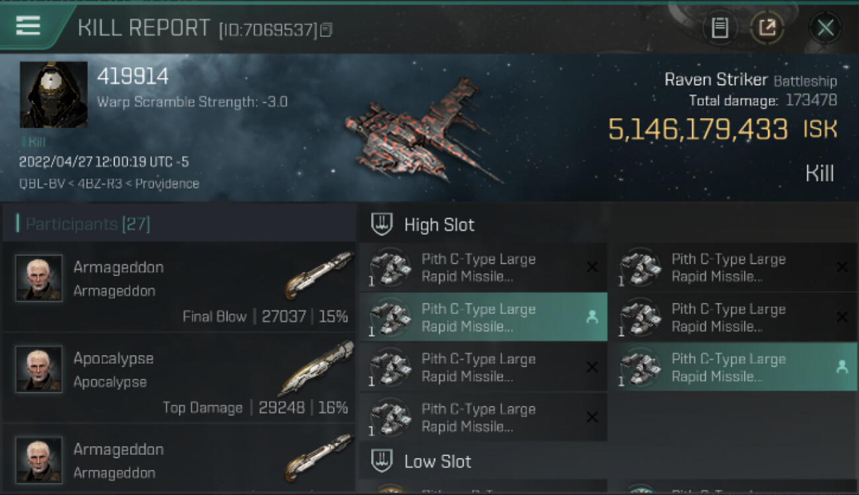Open the hamburger menu
859x495 pixels.
click(28, 26)
